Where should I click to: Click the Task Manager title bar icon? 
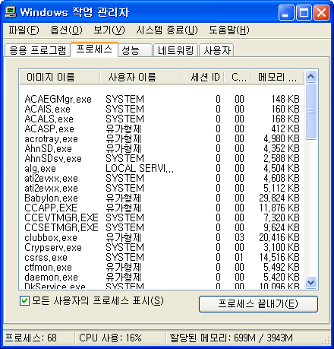(11, 12)
